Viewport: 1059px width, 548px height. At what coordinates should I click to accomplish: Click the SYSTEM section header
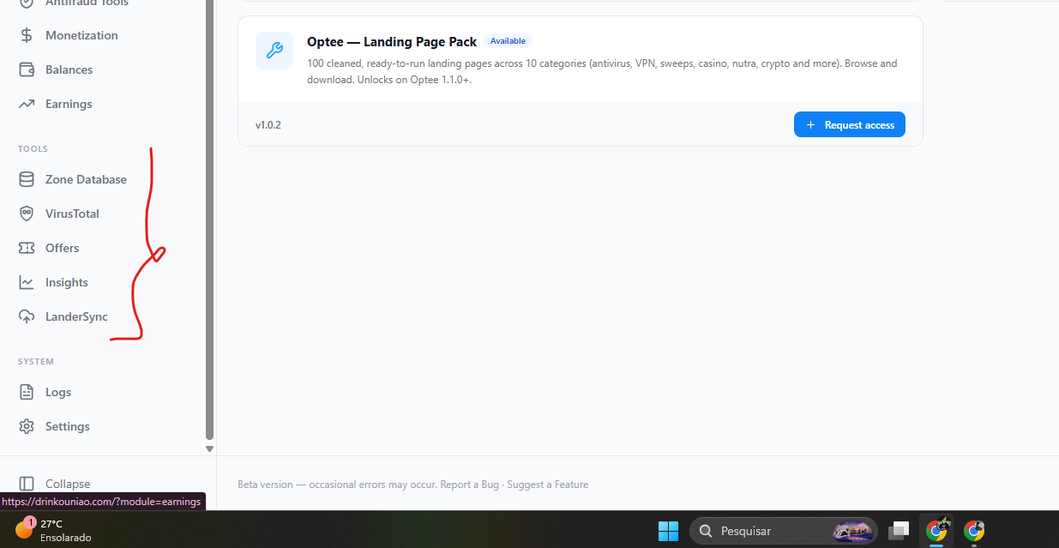[x=36, y=362]
